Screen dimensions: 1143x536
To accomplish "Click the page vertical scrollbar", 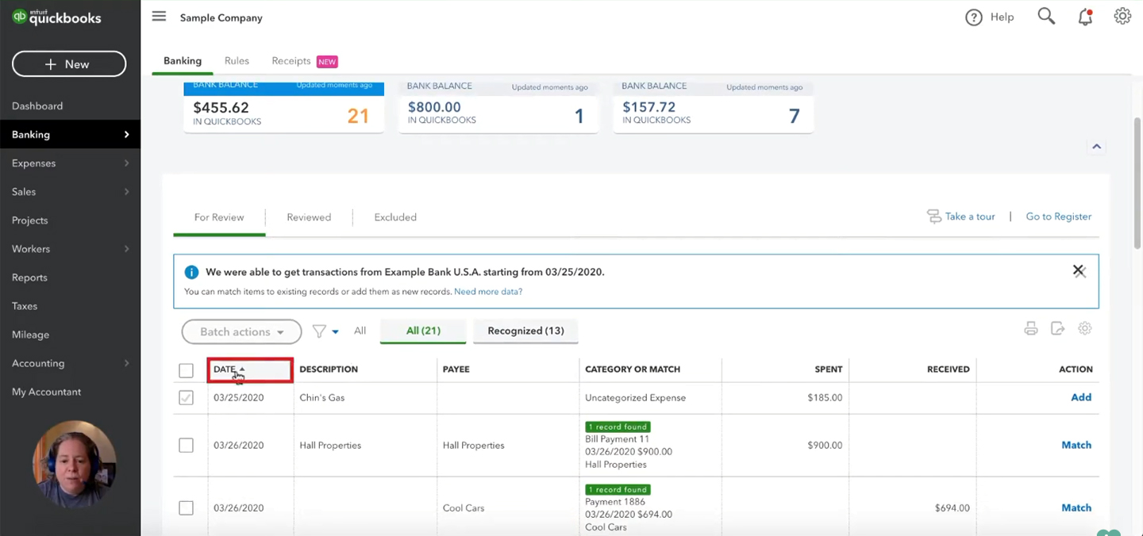I will pyautogui.click(x=1137, y=182).
